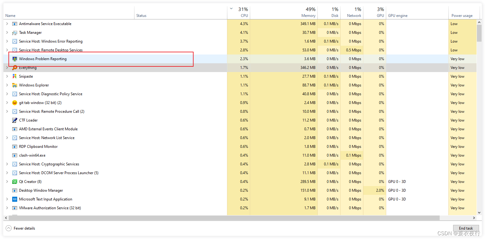Click the RDP Clipboard Monitor icon
The width and height of the screenshot is (485, 239).
pos(14,147)
